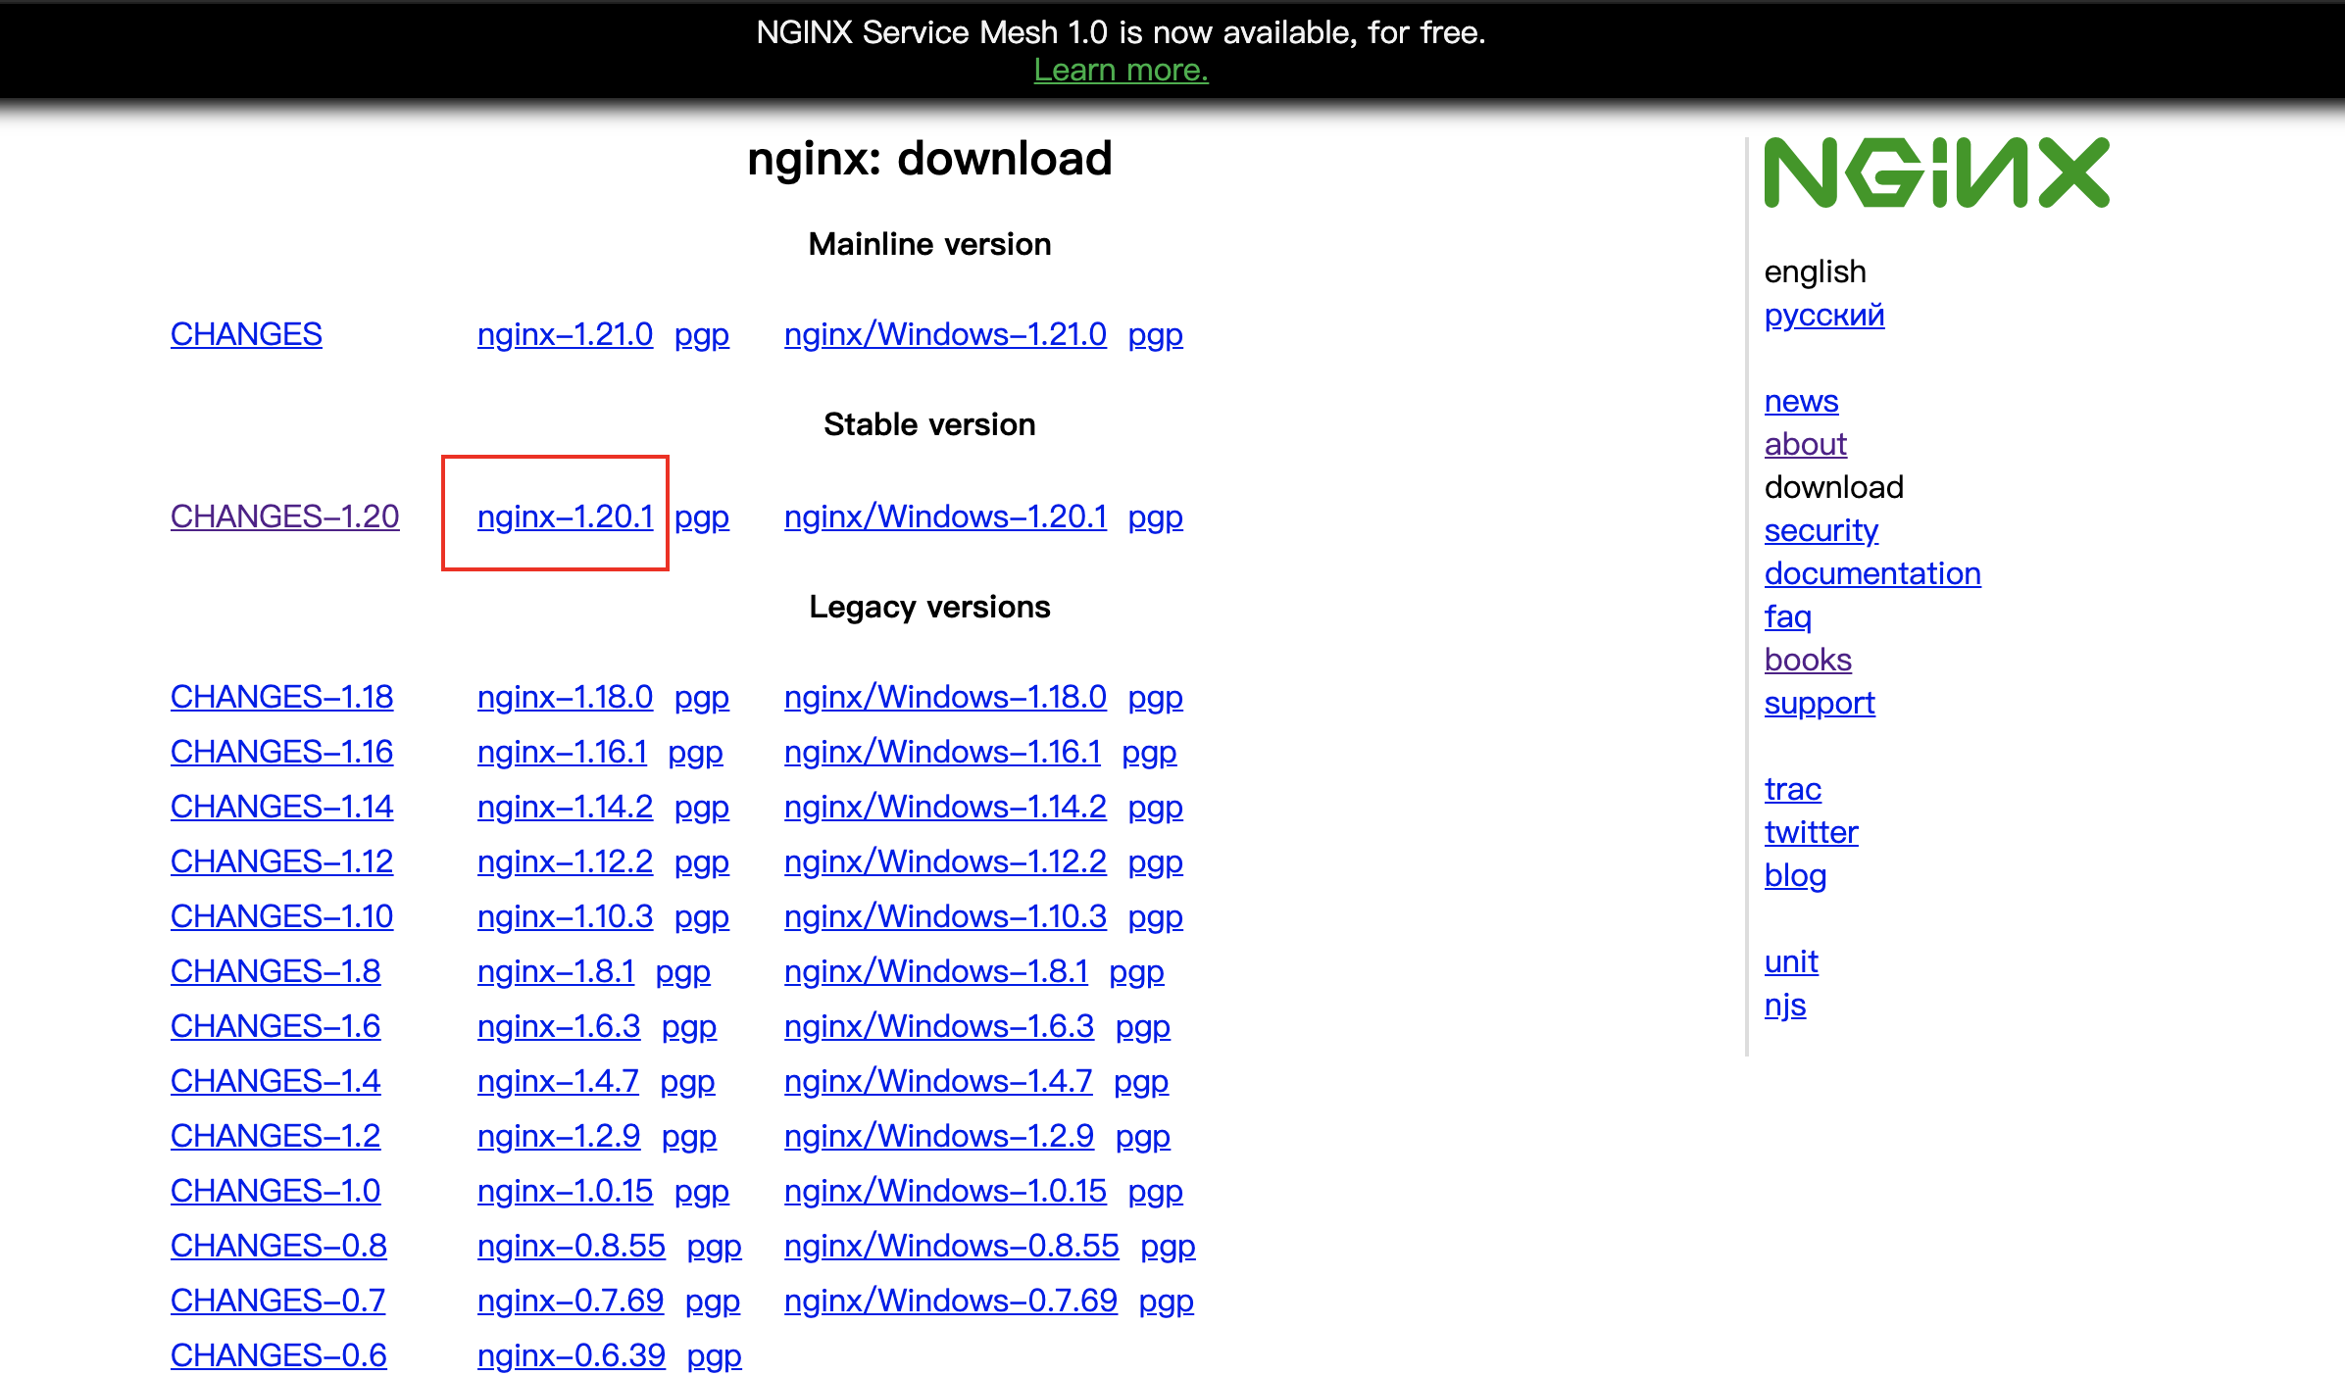The width and height of the screenshot is (2345, 1376).
Task: Go to the security page
Action: pos(1821,530)
